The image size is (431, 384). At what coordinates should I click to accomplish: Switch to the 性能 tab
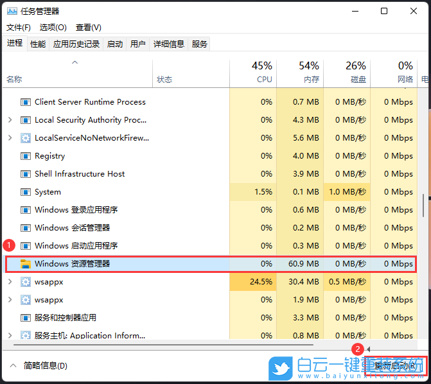pyautogui.click(x=38, y=44)
